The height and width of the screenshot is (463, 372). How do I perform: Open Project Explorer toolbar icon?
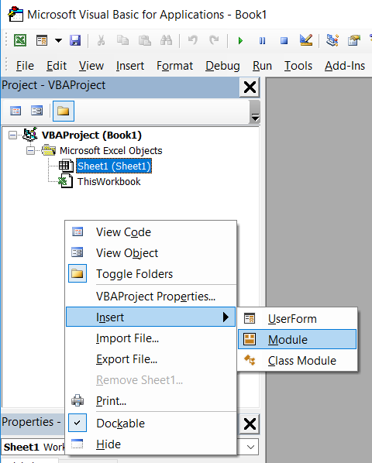coord(332,40)
